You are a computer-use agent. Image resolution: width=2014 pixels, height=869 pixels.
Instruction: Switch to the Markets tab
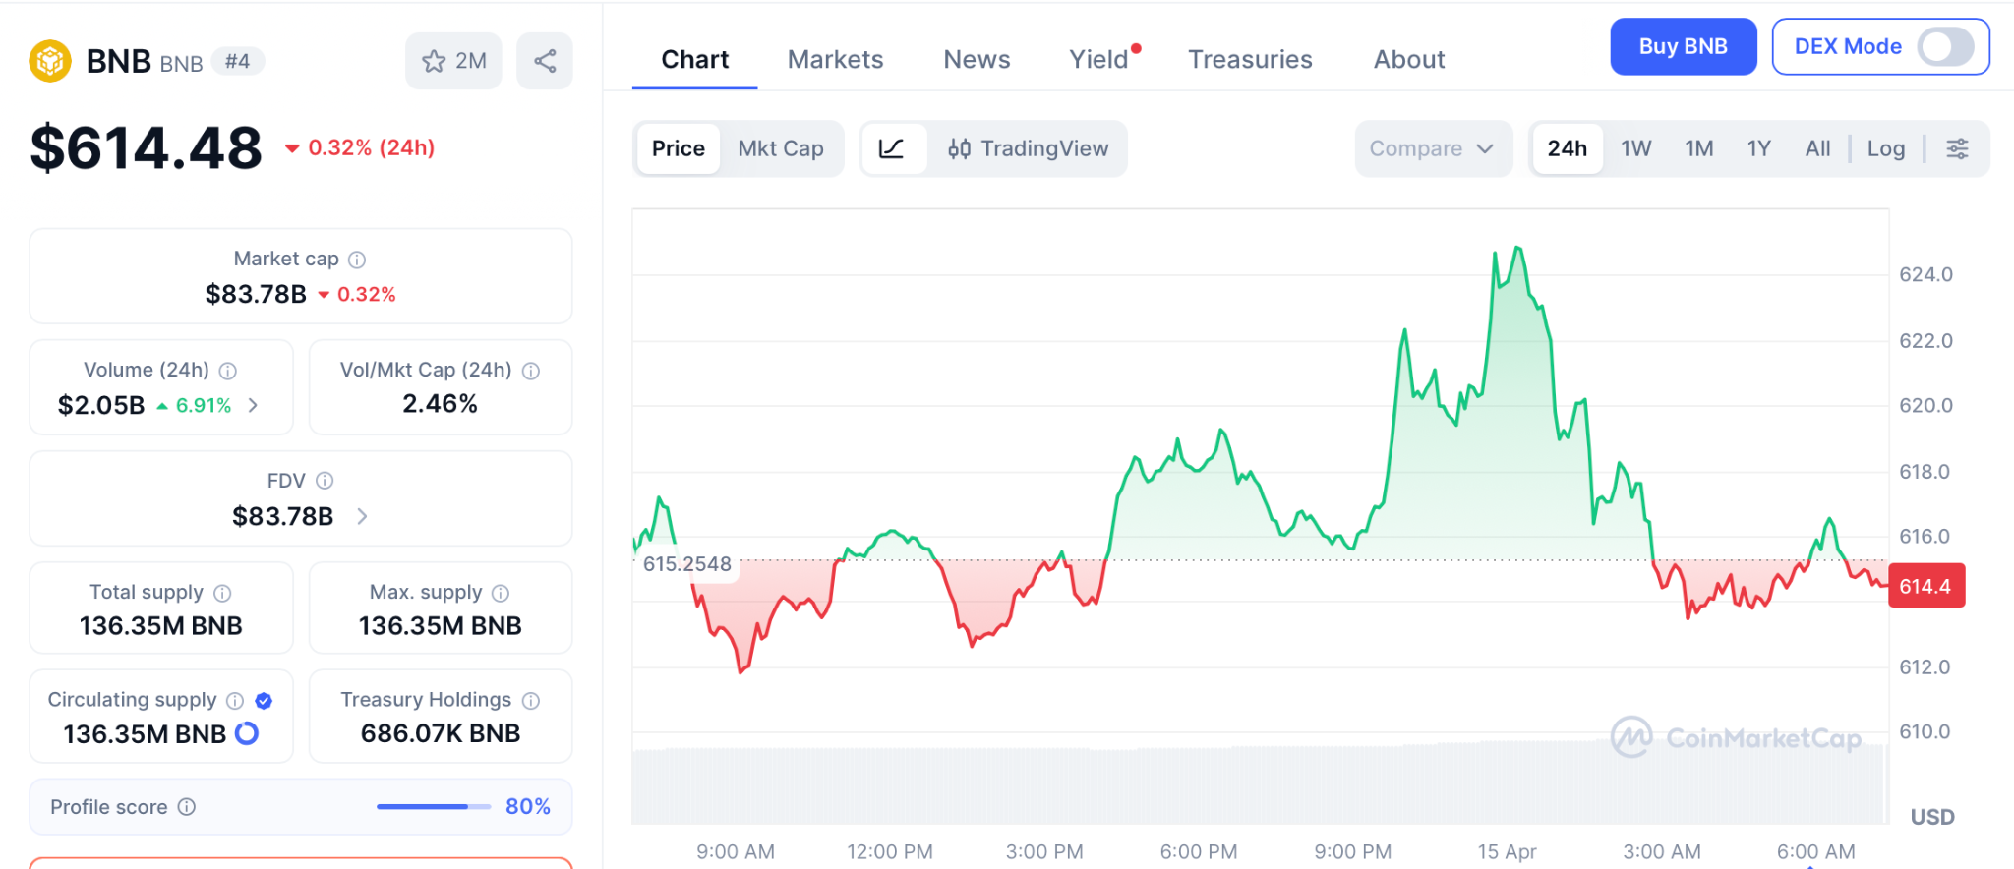[835, 60]
